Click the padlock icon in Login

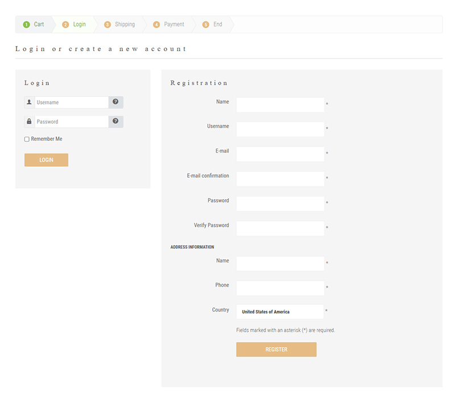[29, 122]
